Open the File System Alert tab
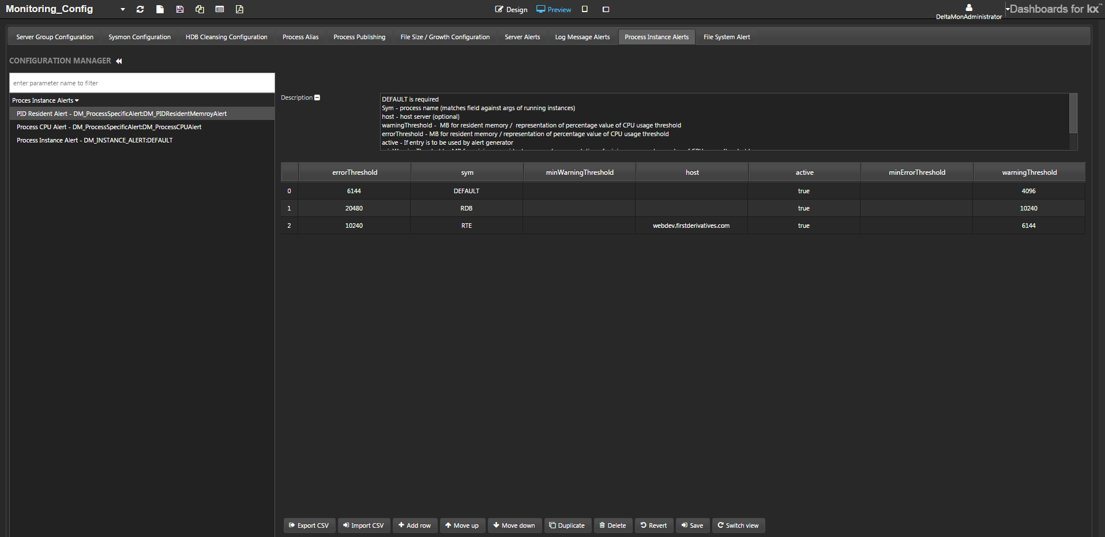Viewport: 1105px width, 537px height. [727, 37]
